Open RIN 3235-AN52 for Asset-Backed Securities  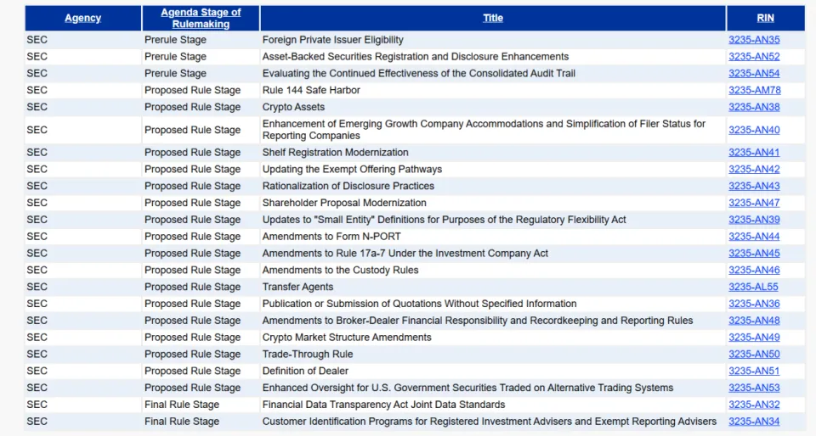tap(754, 57)
